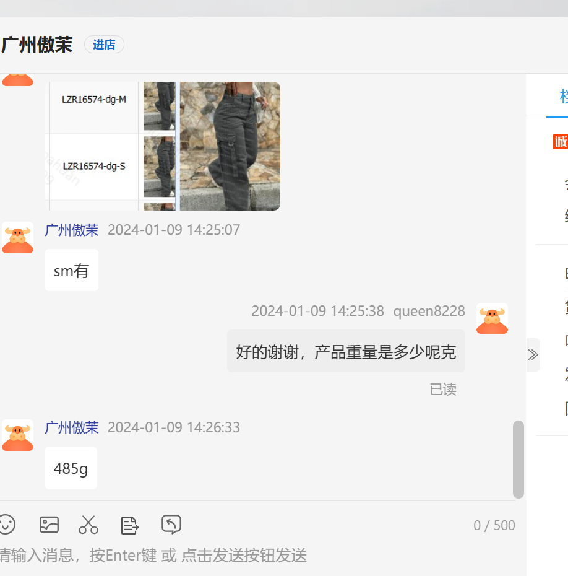This screenshot has width=568, height=576.
Task: Open the chat history icon
Action: pyautogui.click(x=171, y=525)
